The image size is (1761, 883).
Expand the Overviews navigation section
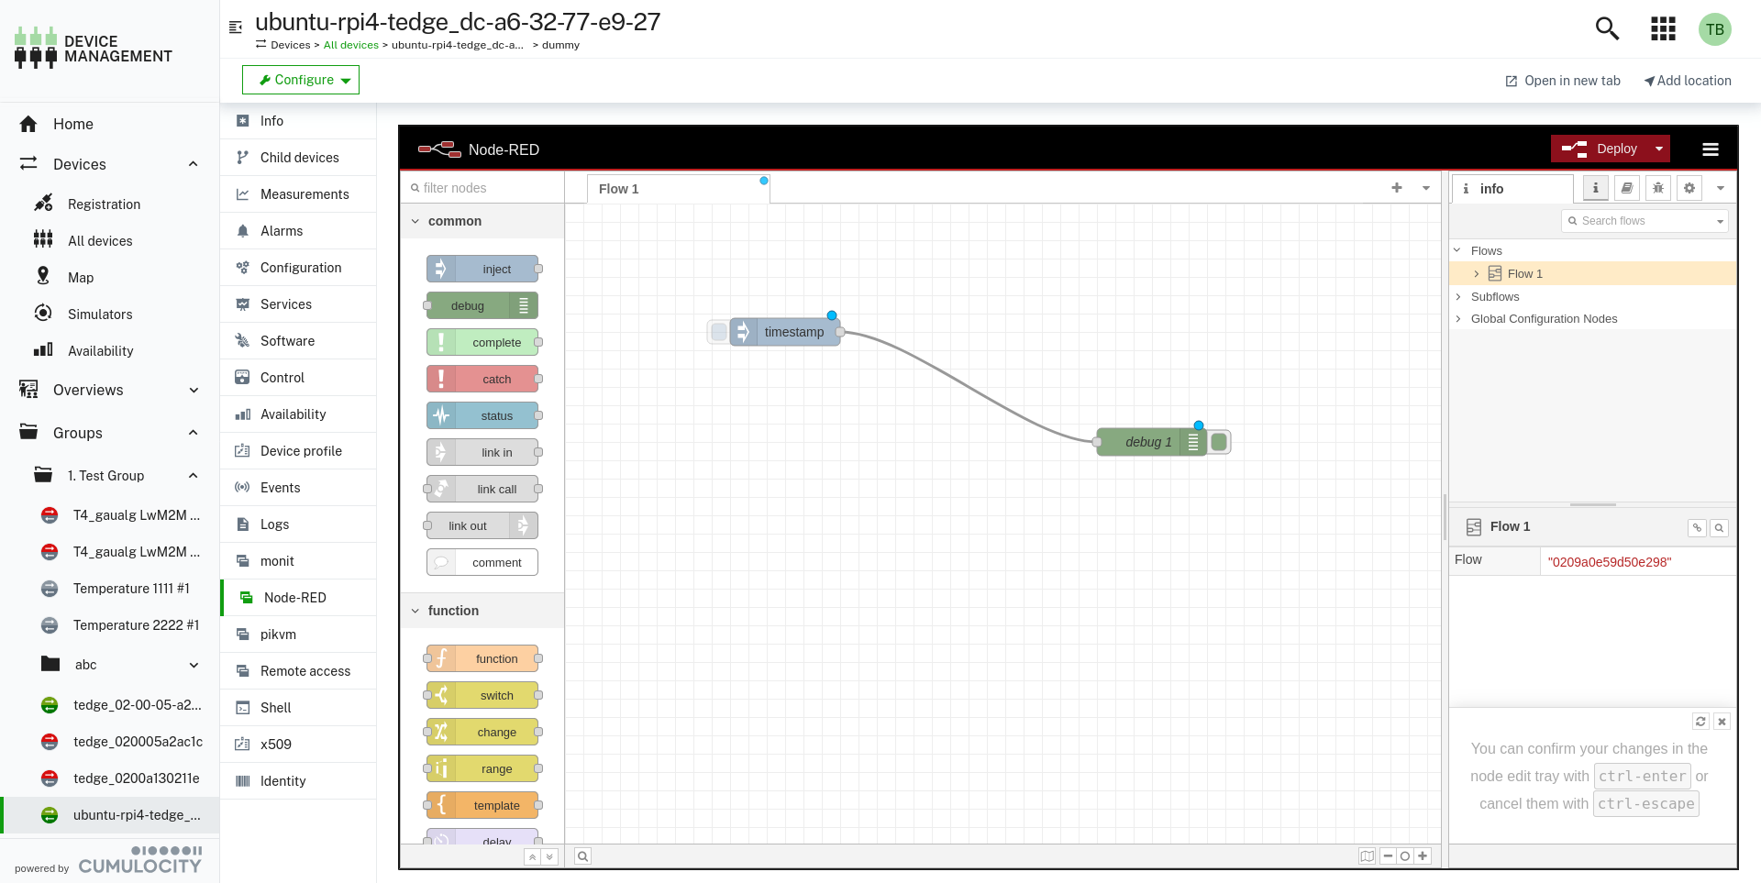[193, 390]
